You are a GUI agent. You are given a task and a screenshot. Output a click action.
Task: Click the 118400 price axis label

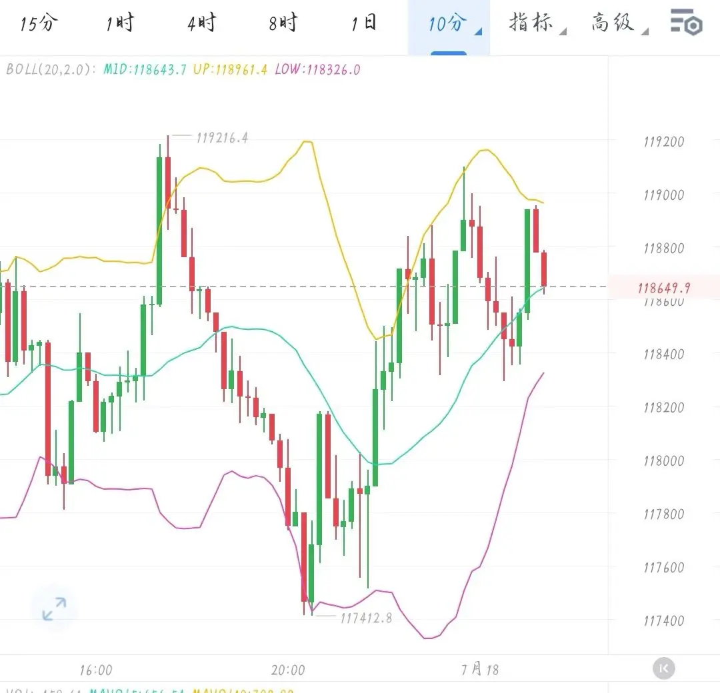point(664,354)
